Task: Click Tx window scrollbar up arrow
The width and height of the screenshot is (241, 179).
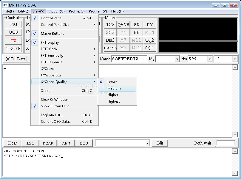Action: 235,151
